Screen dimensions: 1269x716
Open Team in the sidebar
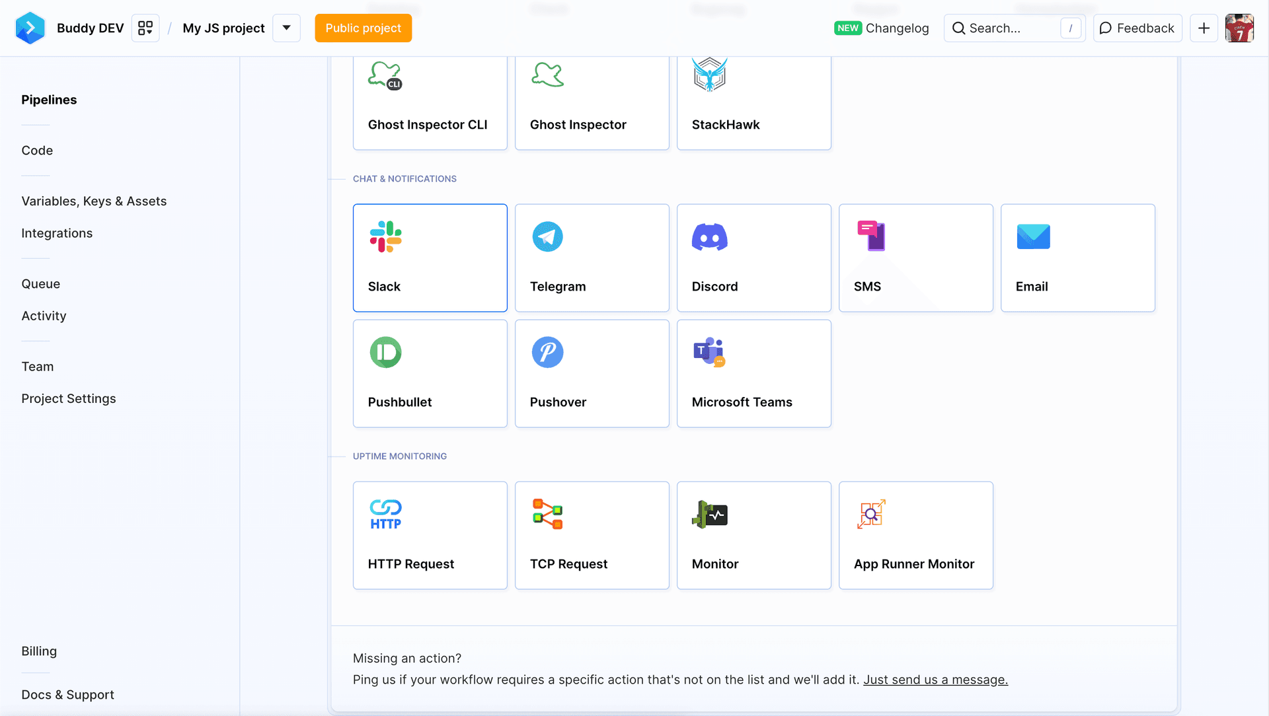point(38,367)
